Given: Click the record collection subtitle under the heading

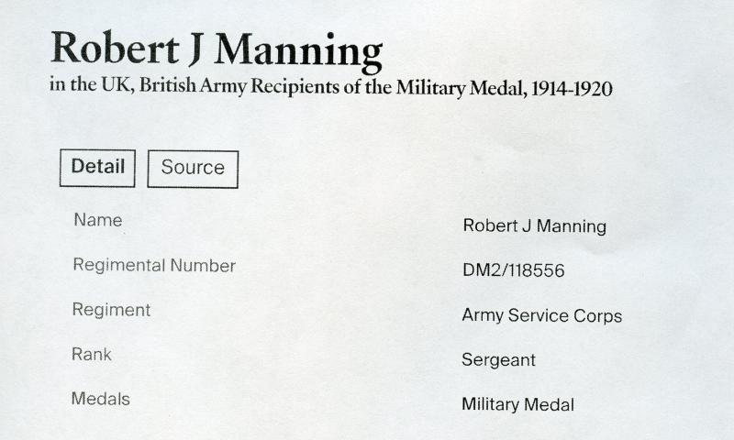Looking at the screenshot, I should click(x=330, y=89).
